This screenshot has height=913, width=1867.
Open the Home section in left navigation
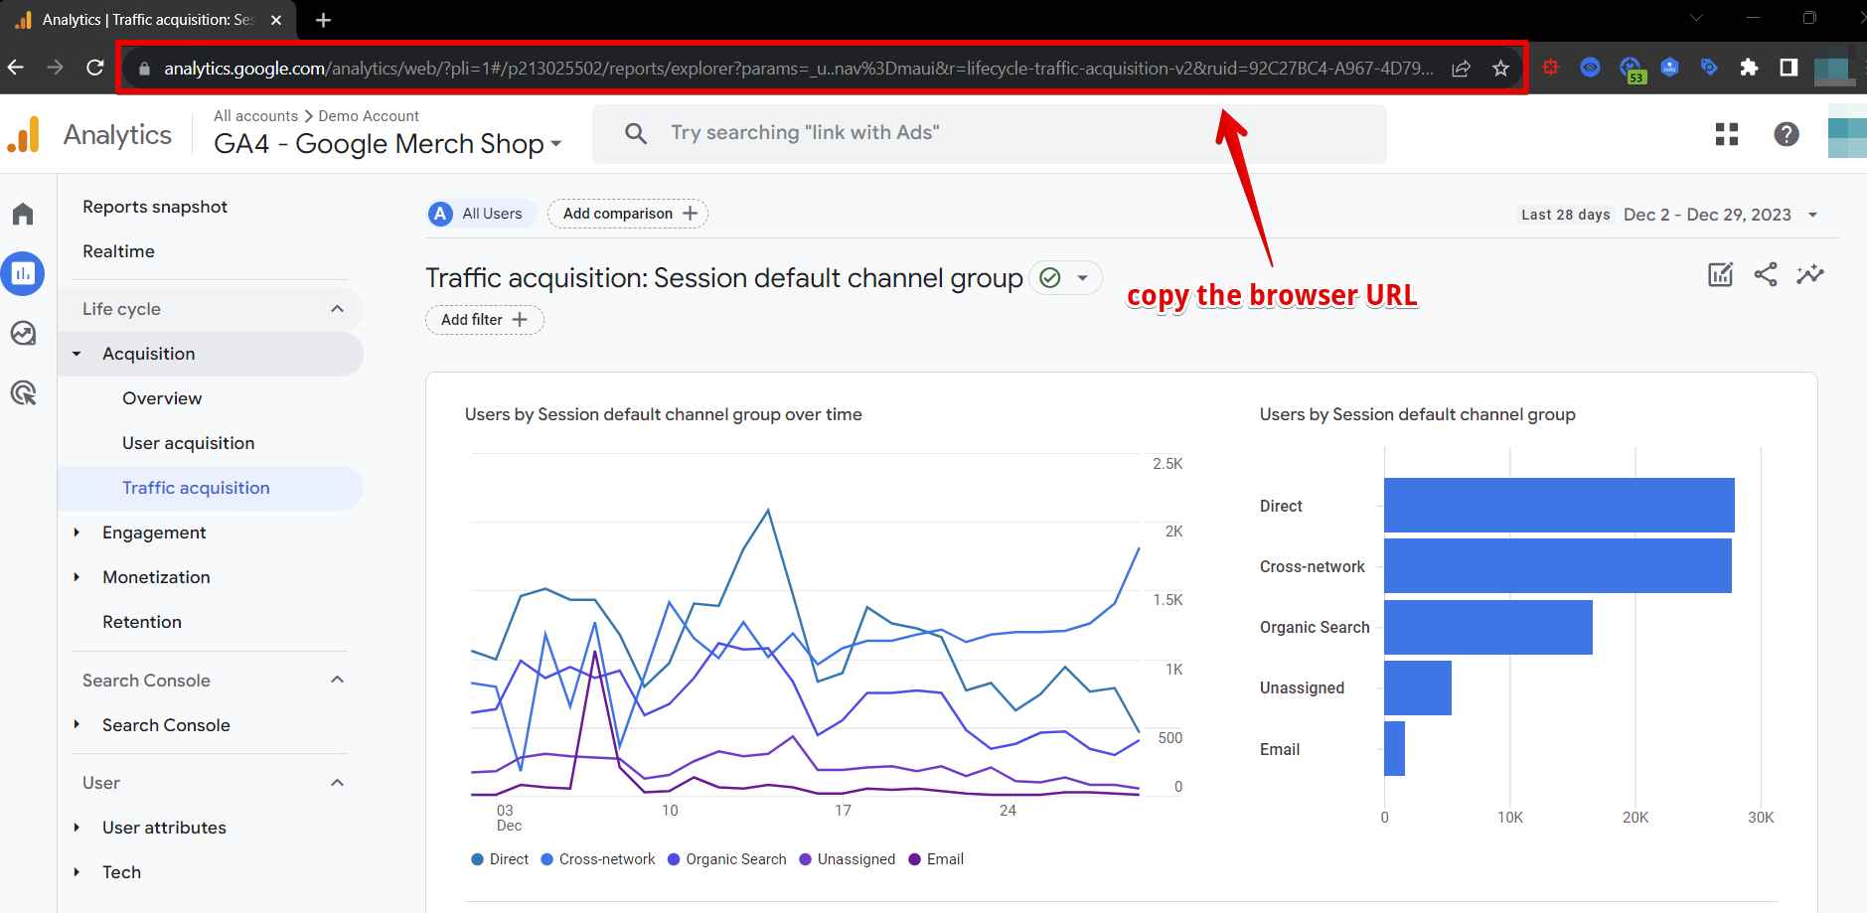click(23, 213)
